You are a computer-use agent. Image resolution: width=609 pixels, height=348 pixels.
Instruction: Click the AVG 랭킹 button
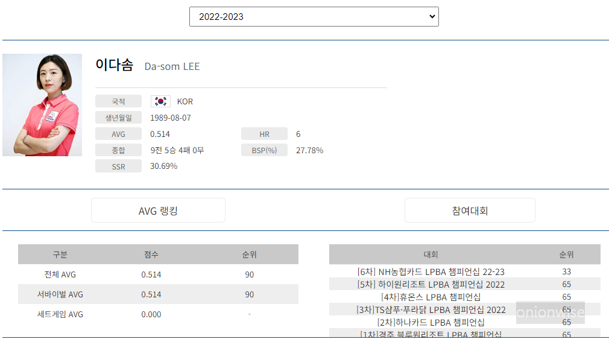(158, 210)
